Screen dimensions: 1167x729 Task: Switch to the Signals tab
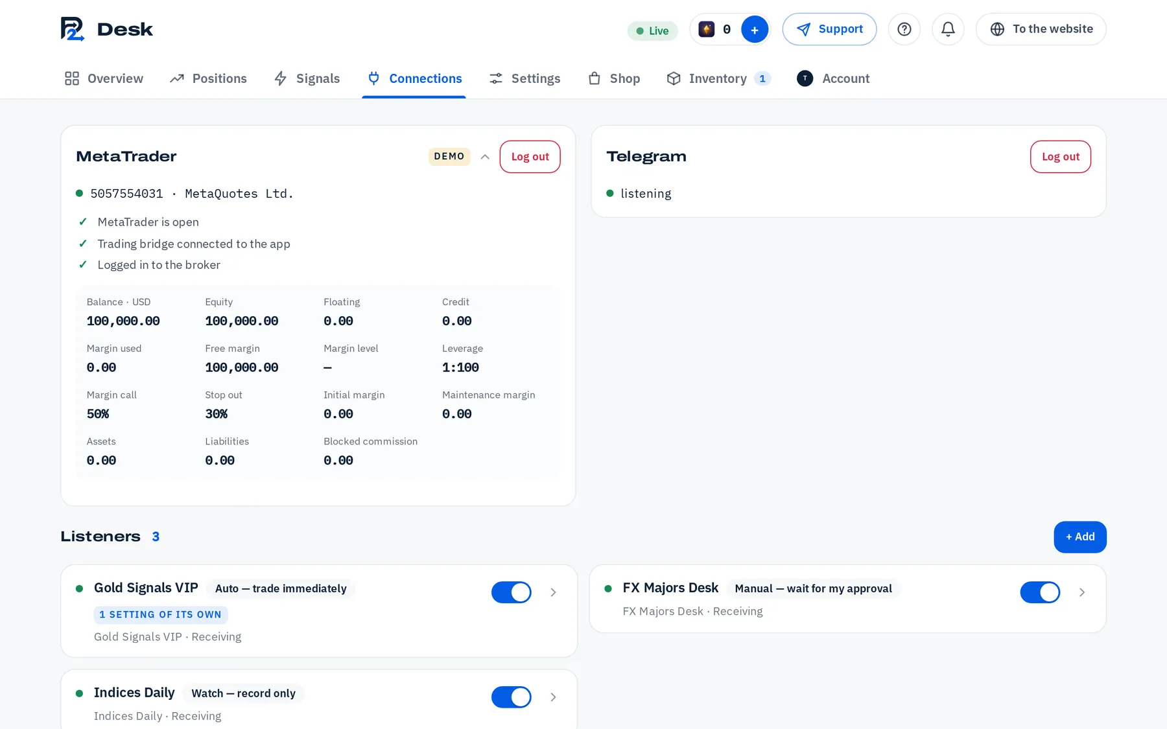click(307, 78)
